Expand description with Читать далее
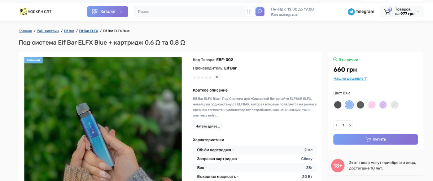The image size is (433, 181). 207,127
